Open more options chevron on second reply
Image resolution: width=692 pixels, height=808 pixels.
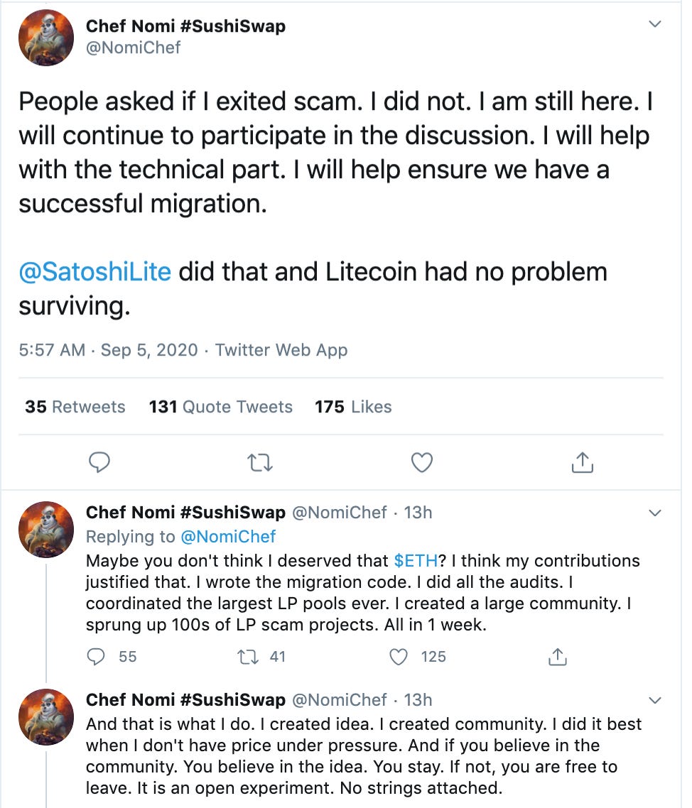655,700
